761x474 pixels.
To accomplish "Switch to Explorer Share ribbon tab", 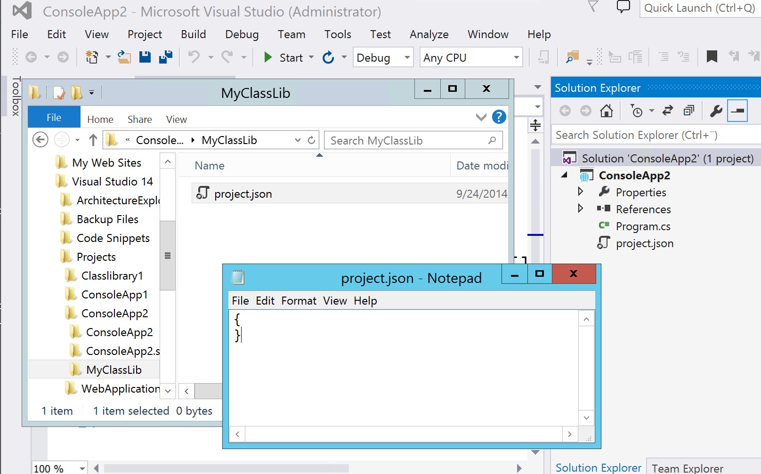I will tap(140, 120).
